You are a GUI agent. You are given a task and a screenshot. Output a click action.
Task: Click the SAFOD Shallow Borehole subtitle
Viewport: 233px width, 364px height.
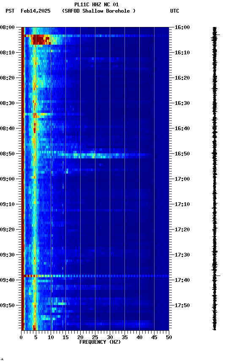tap(99, 11)
